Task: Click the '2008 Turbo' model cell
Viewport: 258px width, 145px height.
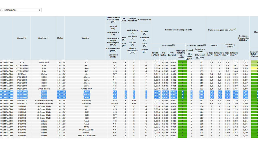Action: coord(44,89)
